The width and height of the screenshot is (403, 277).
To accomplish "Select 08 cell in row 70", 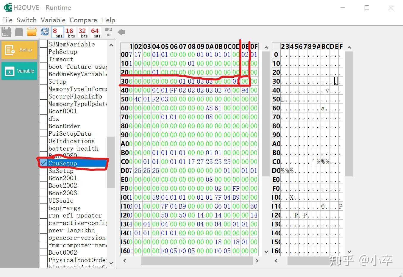I will tap(209, 117).
